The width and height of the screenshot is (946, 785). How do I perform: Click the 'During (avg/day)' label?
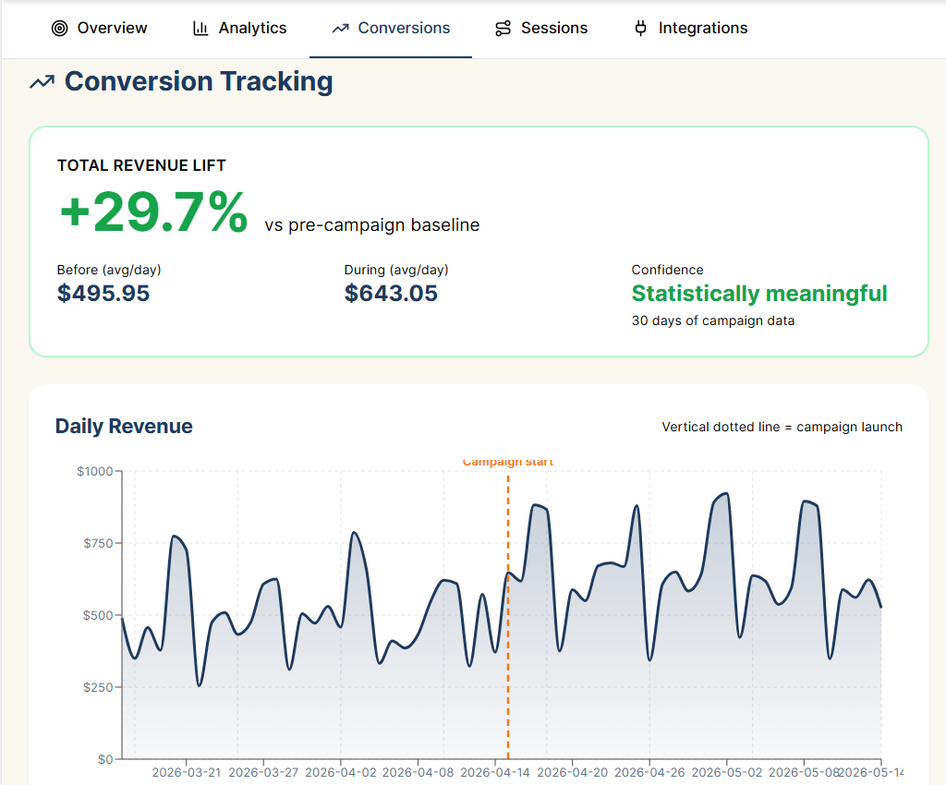396,270
